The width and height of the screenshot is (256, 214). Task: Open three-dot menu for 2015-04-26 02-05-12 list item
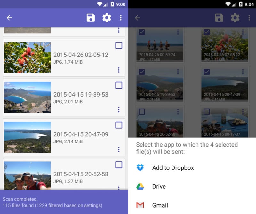pos(119,70)
